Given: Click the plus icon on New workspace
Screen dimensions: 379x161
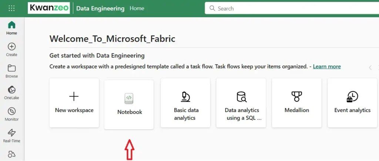Looking at the screenshot, I should point(74,97).
